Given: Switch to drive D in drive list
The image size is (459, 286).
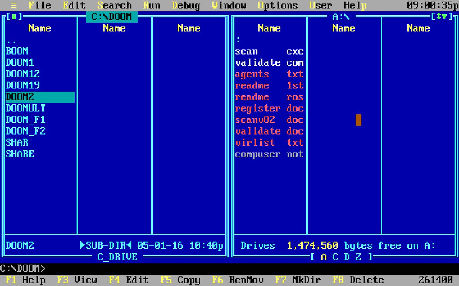Looking at the screenshot, I should click(x=347, y=257).
